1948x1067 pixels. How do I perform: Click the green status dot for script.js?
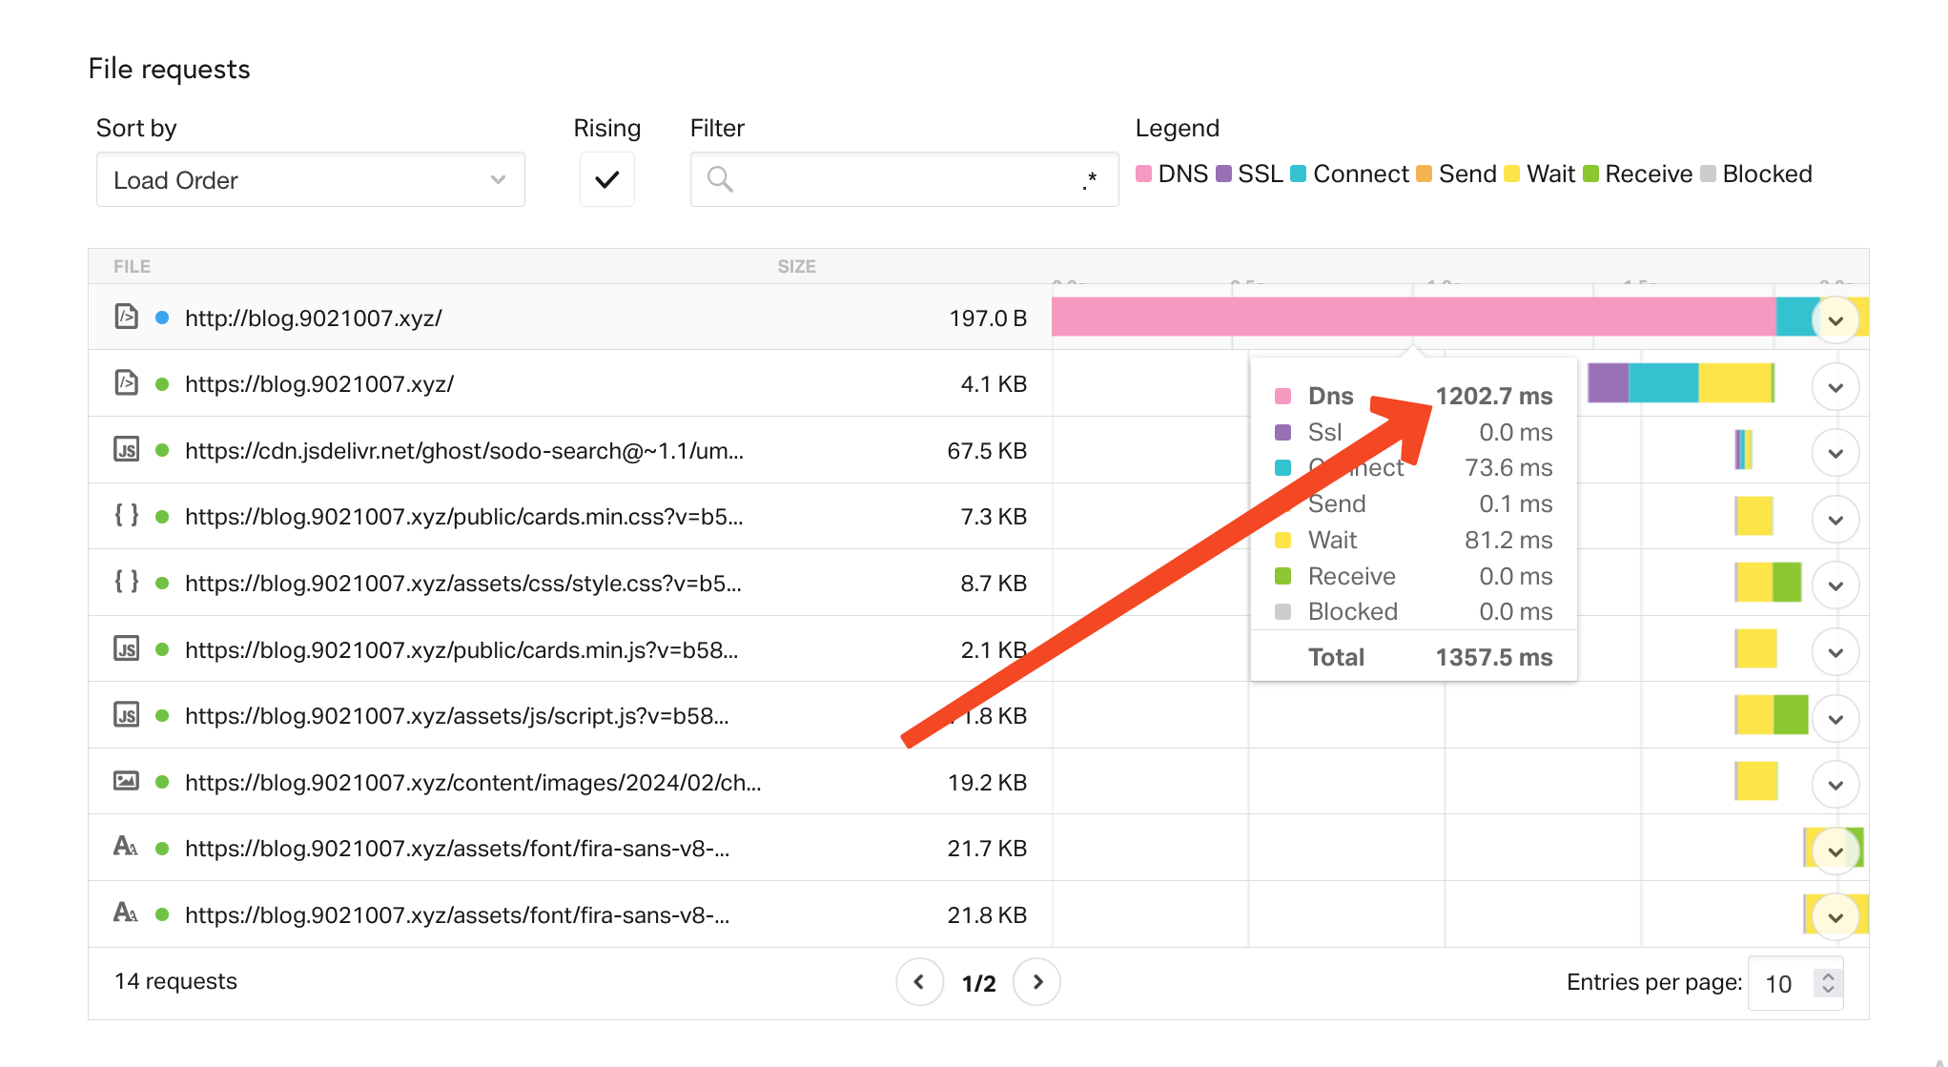click(x=162, y=715)
